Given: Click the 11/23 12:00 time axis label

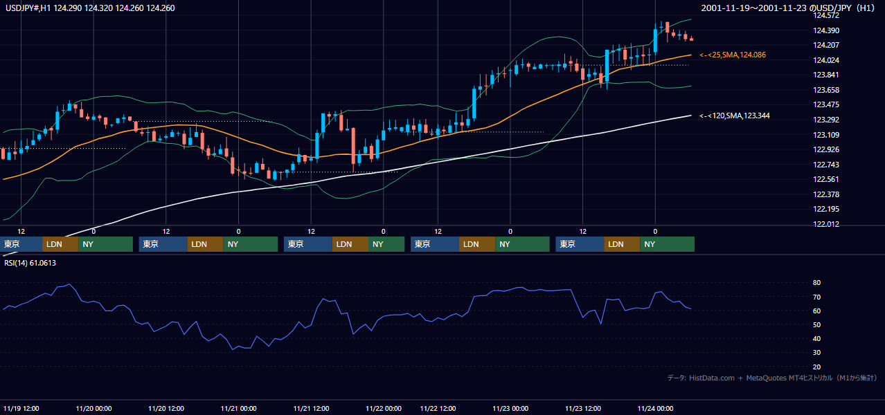Looking at the screenshot, I should [x=583, y=408].
